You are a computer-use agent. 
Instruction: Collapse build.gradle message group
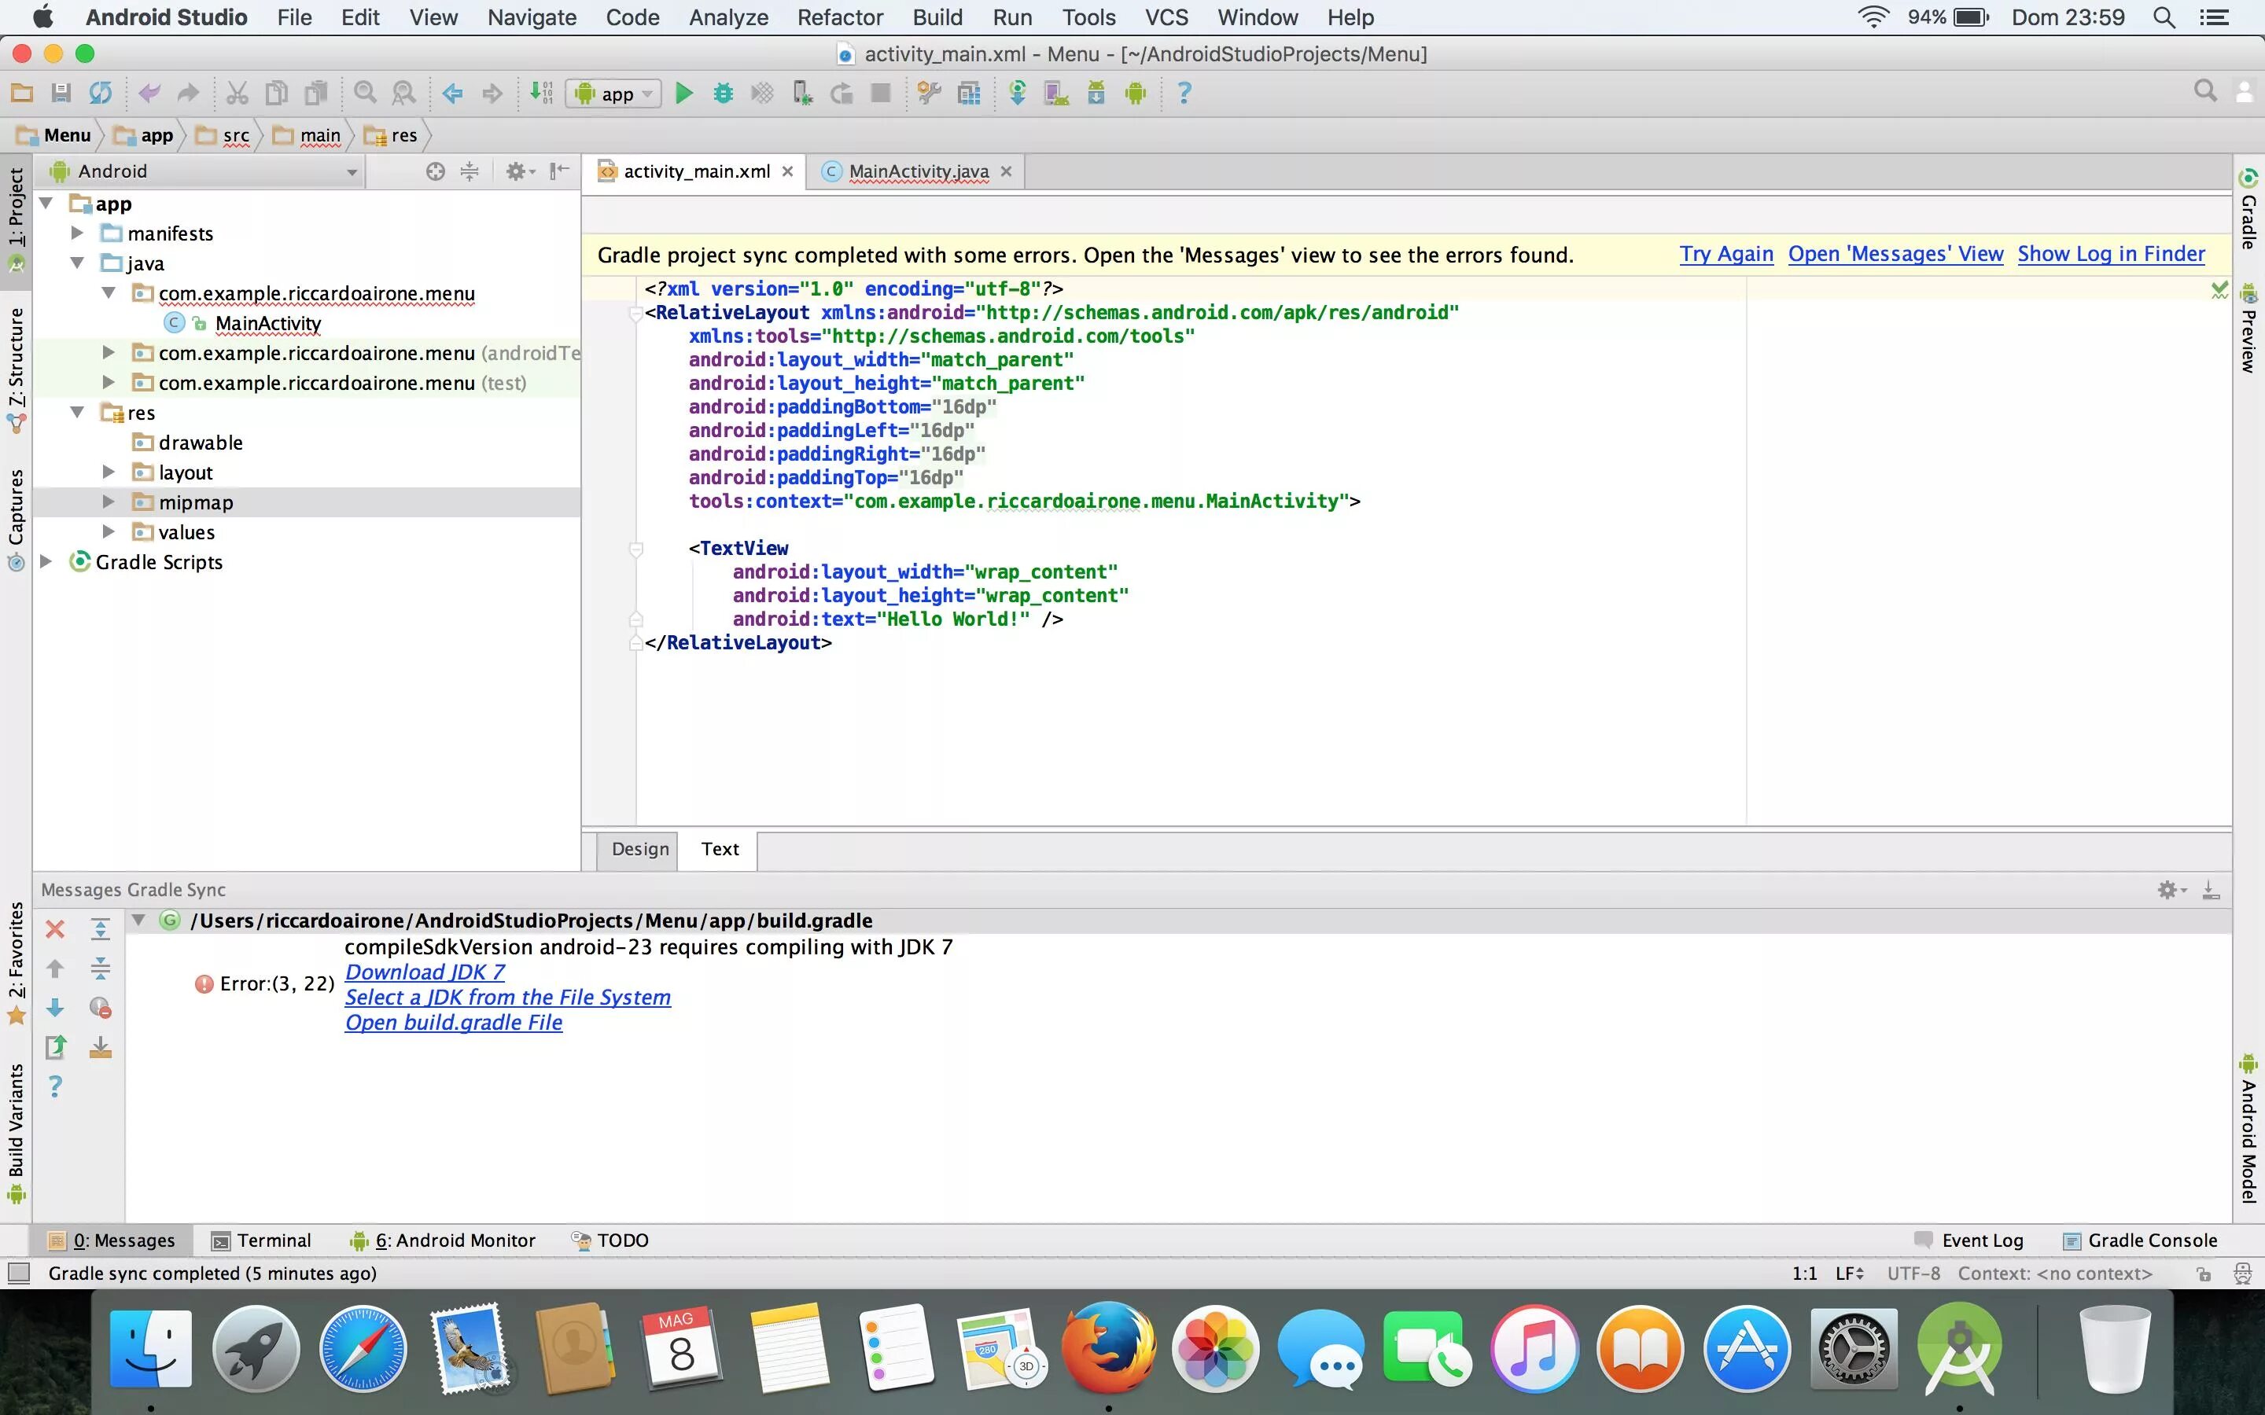(x=138, y=920)
